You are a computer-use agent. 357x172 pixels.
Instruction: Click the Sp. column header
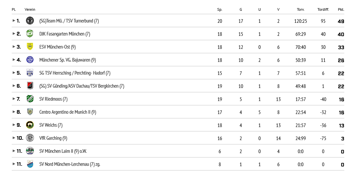220,9
